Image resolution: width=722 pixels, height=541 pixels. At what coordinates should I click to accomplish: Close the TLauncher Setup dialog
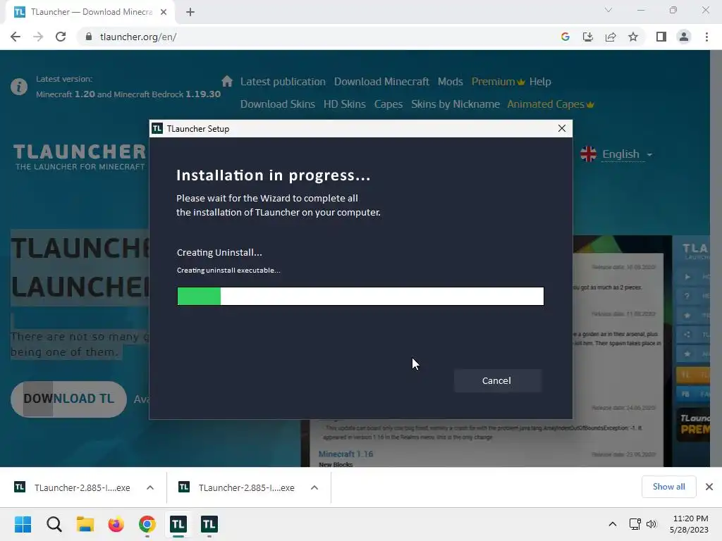pyautogui.click(x=561, y=128)
